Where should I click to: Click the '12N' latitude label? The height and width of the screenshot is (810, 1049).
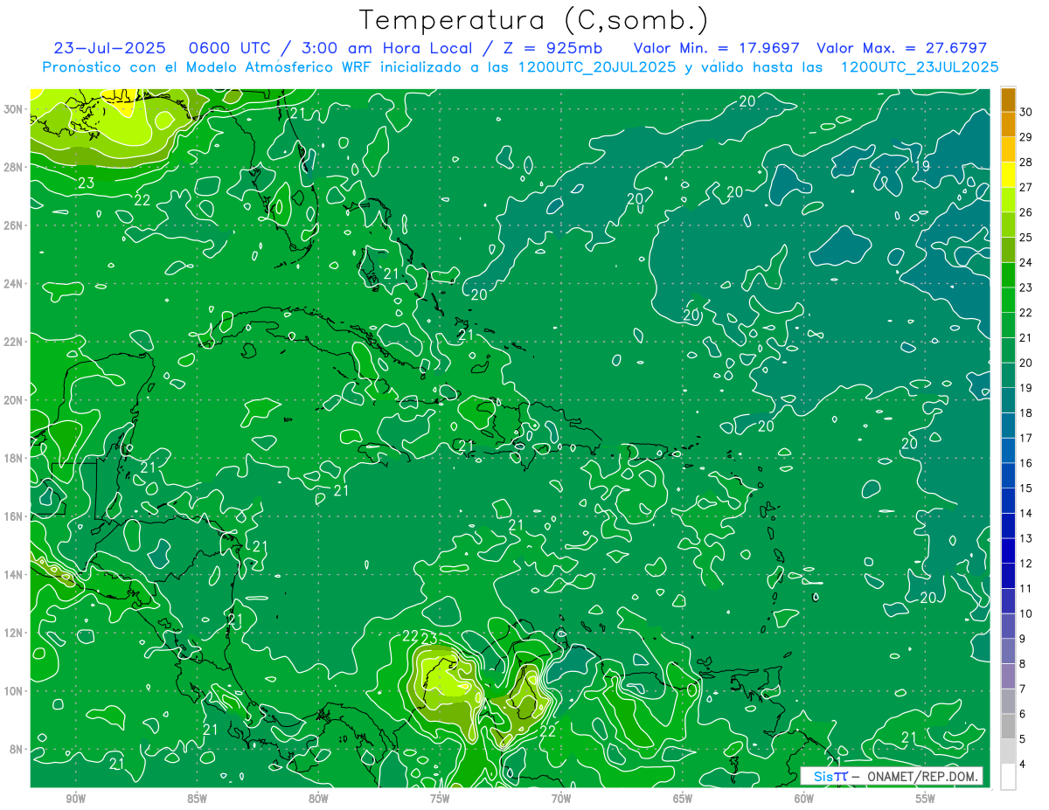14,633
